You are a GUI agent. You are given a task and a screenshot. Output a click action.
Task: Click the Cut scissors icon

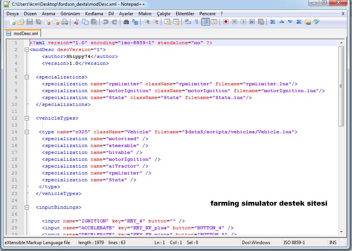tap(76, 22)
